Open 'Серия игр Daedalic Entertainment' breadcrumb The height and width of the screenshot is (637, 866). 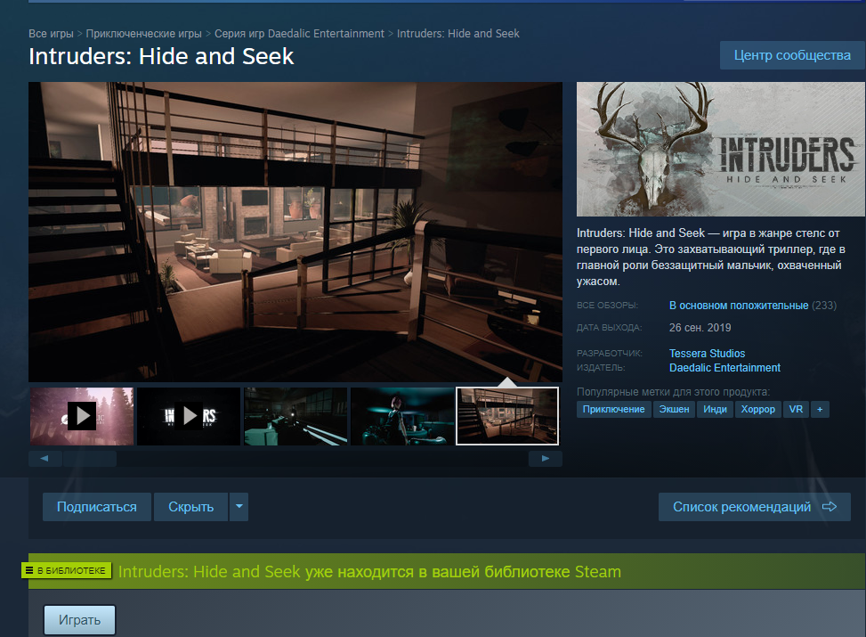(299, 34)
